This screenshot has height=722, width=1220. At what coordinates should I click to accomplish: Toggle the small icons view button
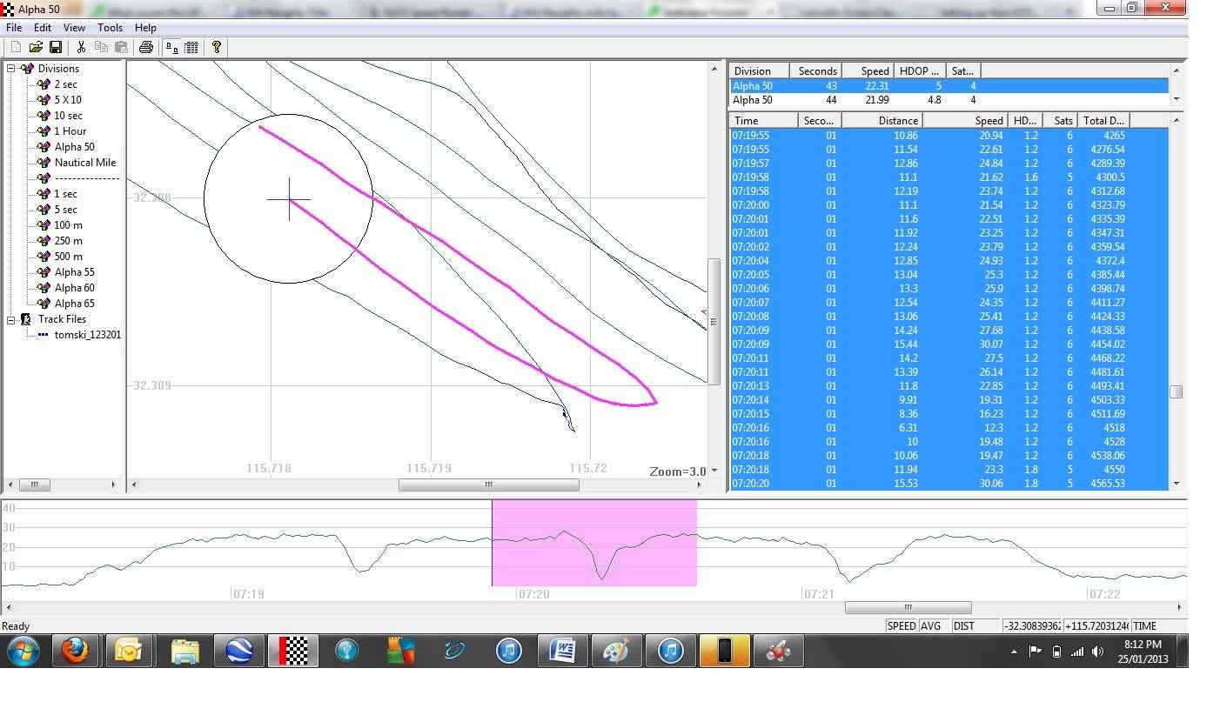click(x=171, y=47)
